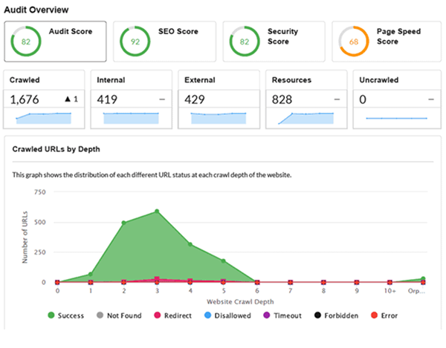Toggle the Error series in legend
Viewport: 446px width, 348px height.
coord(384,315)
